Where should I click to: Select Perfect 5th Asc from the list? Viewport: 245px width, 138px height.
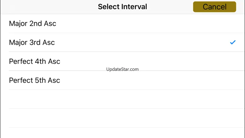coord(35,80)
